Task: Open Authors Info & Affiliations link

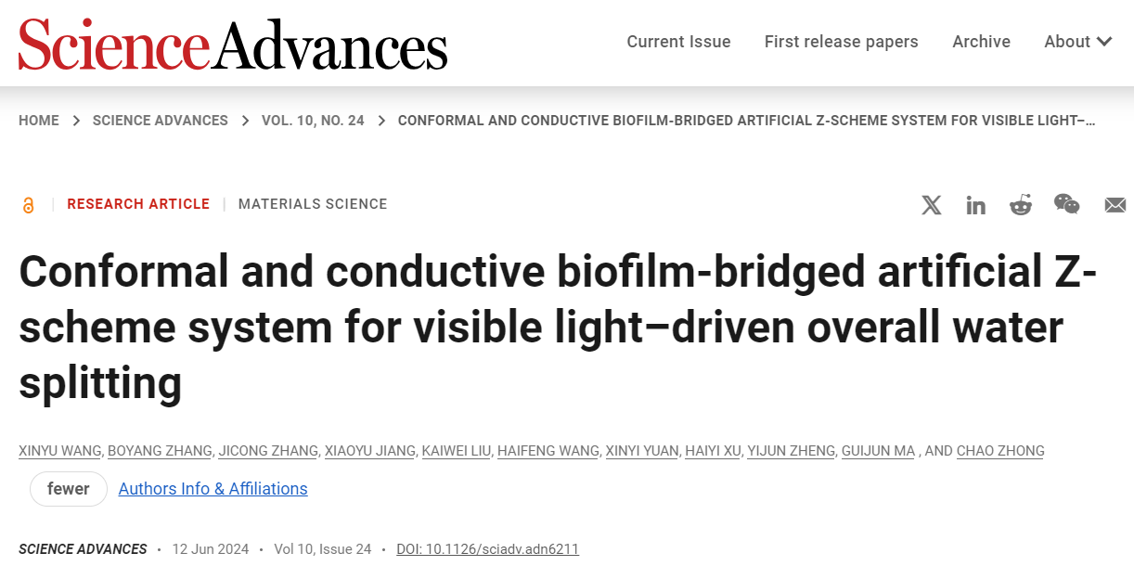Action: (213, 489)
